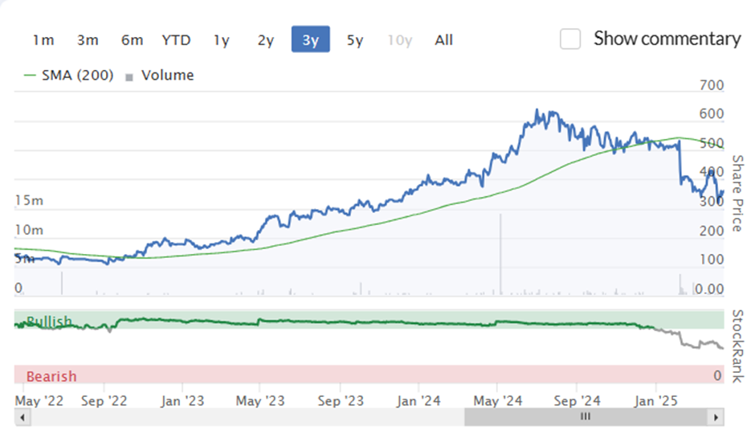Click the scrollbar handle grip
This screenshot has height=434, width=755.
coord(586,416)
